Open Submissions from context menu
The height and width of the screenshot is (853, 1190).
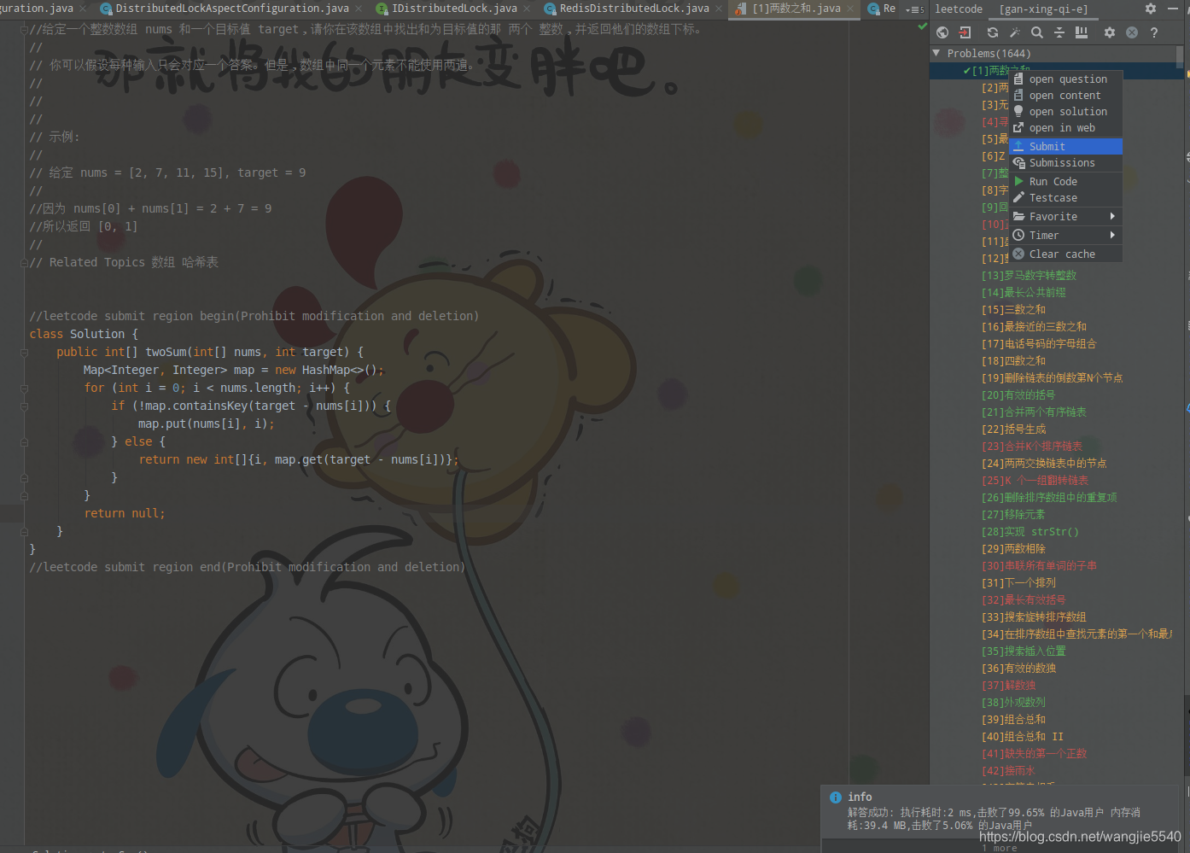point(1066,163)
